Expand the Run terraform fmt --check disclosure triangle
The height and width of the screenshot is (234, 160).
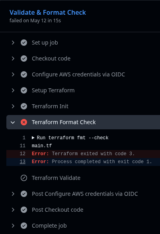tap(33, 138)
